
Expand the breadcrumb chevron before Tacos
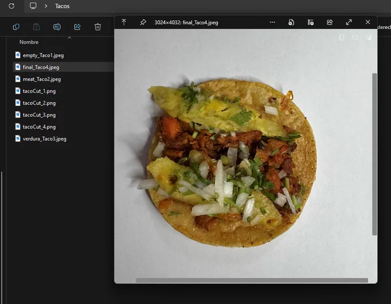[46, 6]
